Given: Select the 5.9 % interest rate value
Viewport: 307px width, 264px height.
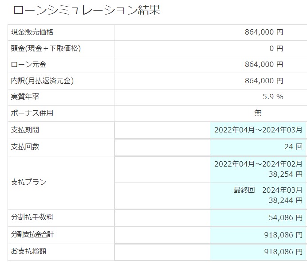Looking at the screenshot, I should pyautogui.click(x=272, y=97).
